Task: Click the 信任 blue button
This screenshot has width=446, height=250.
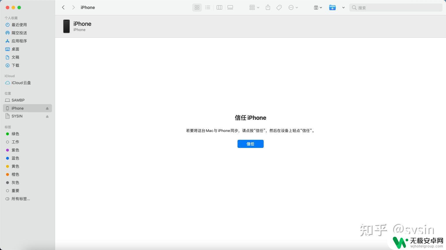Action: click(x=251, y=144)
